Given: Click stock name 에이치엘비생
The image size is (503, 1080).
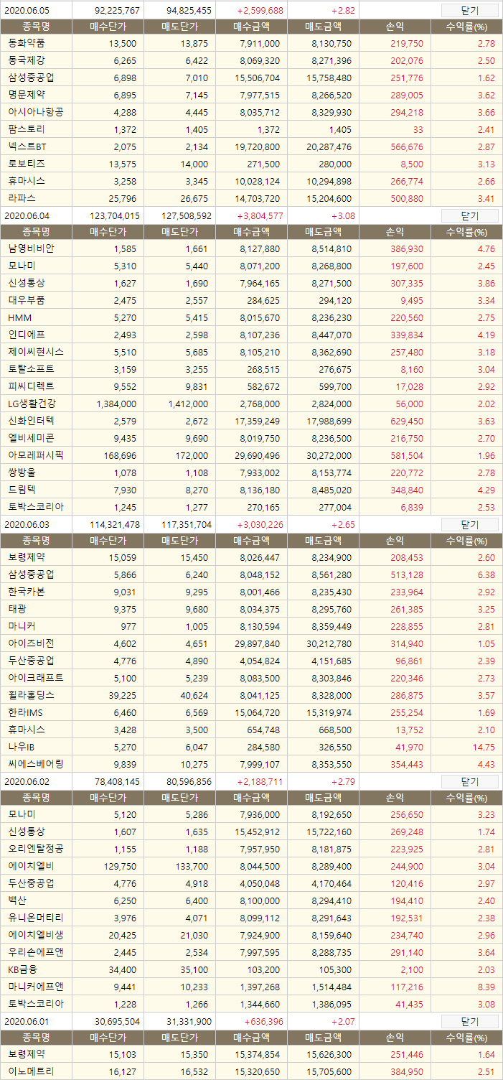Looking at the screenshot, I should (x=36, y=935).
